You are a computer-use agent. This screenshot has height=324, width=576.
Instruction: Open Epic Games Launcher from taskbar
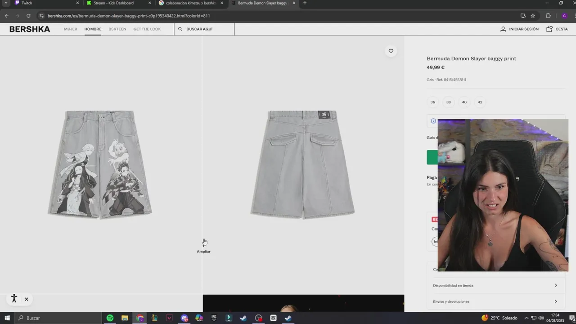214,318
